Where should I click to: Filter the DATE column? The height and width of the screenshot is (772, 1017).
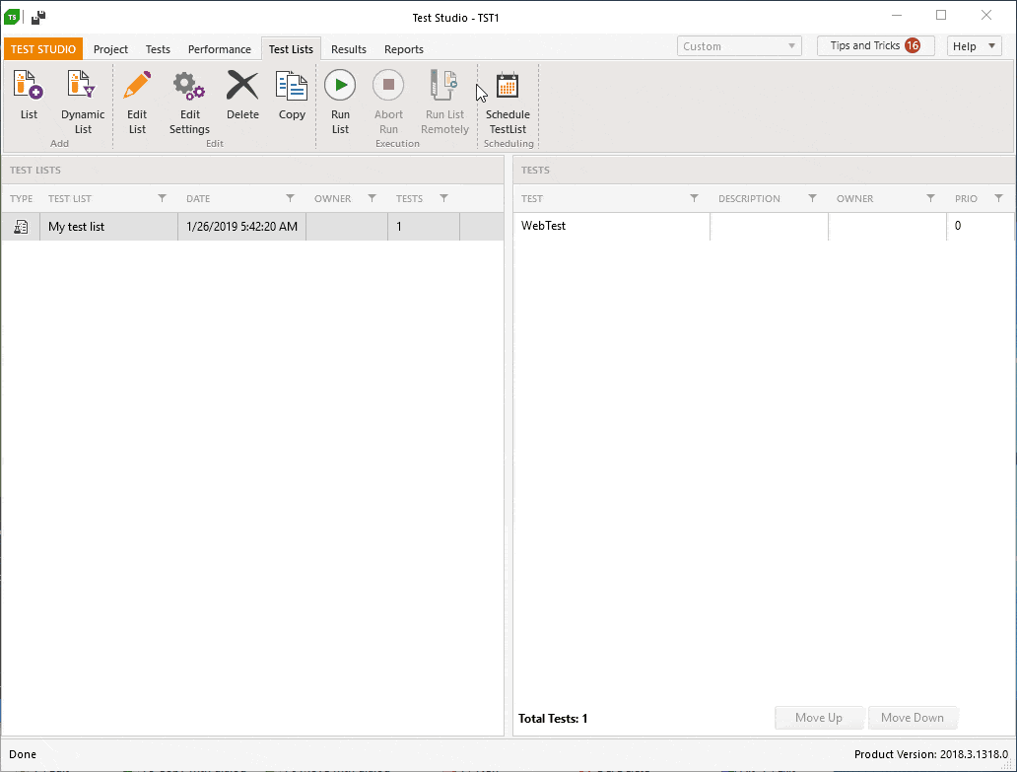(290, 198)
